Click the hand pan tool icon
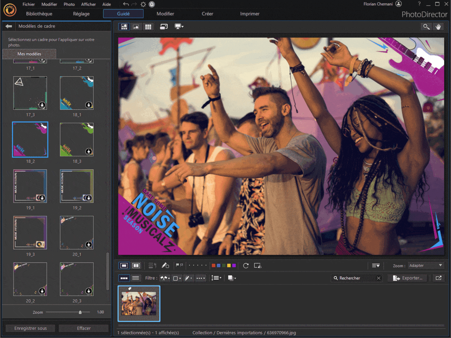Image resolution: width=451 pixels, height=338 pixels. pos(438,27)
